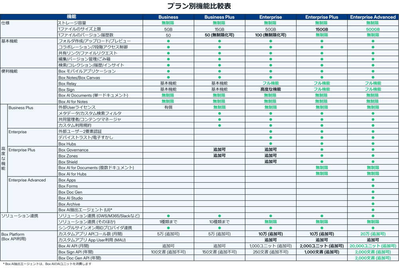
Task: Click デバイストラスト/電子すかし green dot under Enterprise
Action: point(271,138)
